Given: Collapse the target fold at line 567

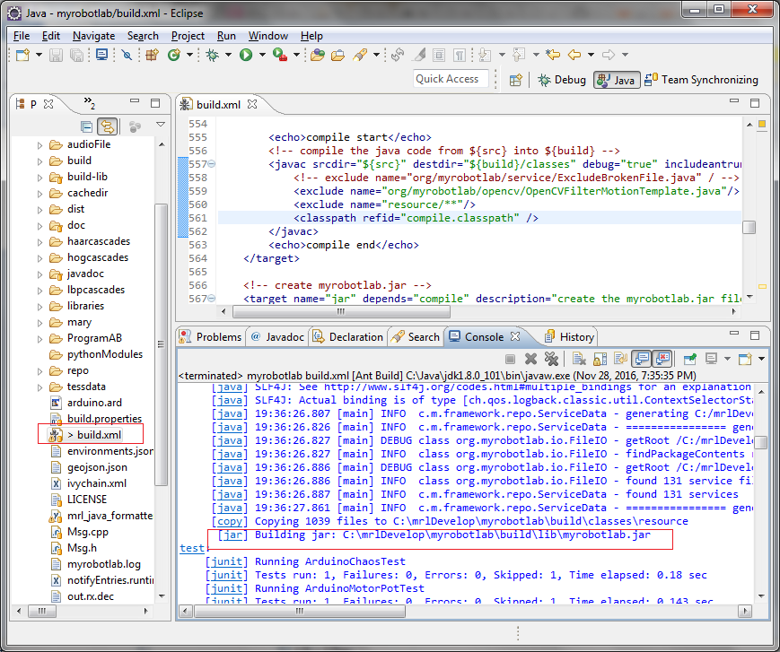Looking at the screenshot, I should 212,299.
